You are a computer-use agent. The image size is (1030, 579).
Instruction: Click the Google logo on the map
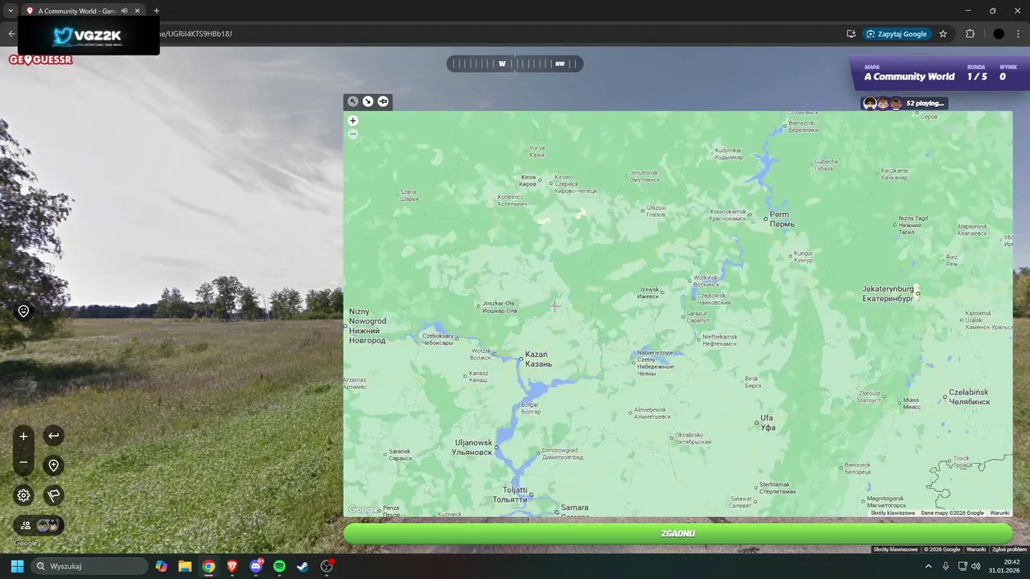(x=363, y=509)
